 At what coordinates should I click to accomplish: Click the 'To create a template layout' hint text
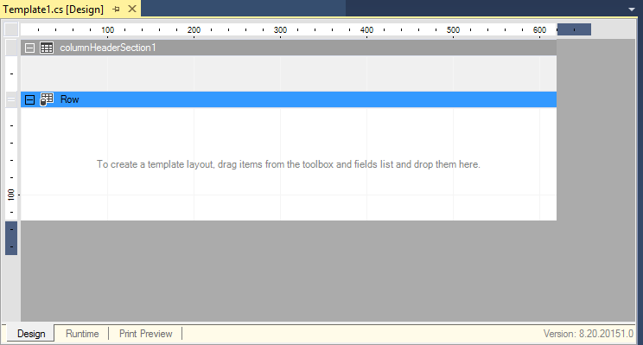tap(289, 164)
